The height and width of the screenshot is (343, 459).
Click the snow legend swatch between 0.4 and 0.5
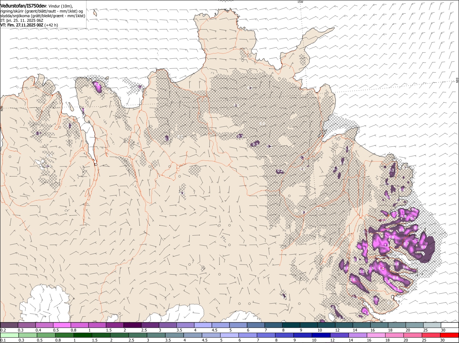44,325
